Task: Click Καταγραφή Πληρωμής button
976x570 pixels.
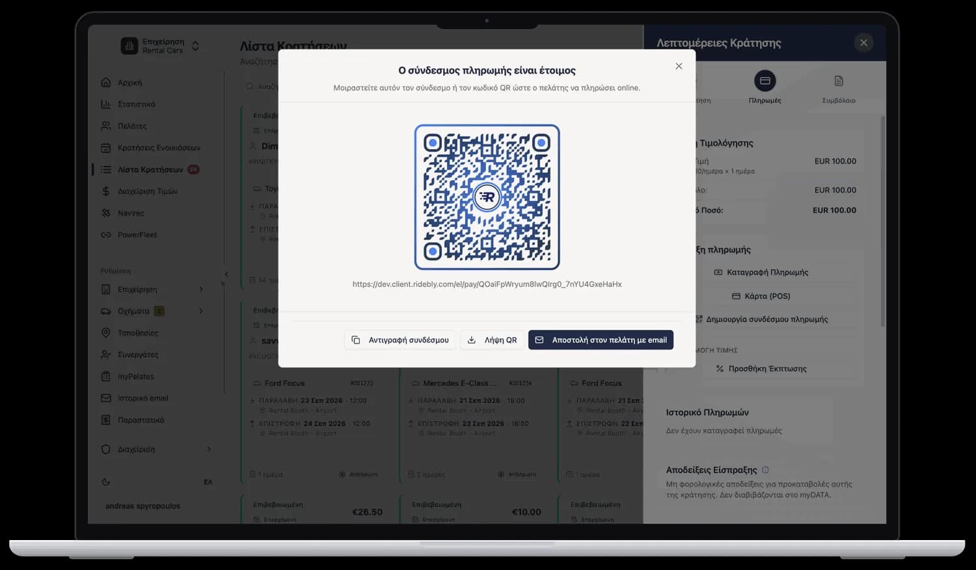Action: click(x=761, y=272)
